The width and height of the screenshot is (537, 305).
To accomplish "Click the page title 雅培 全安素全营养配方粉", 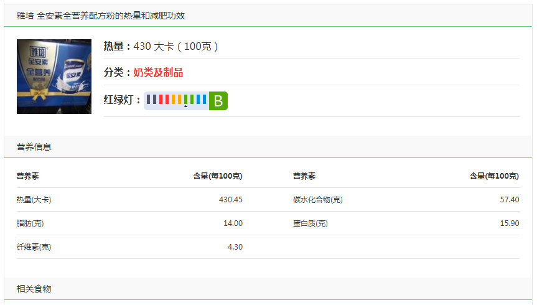I will (x=100, y=16).
